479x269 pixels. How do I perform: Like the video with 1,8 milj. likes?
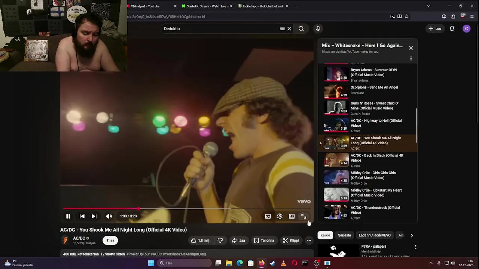200,241
